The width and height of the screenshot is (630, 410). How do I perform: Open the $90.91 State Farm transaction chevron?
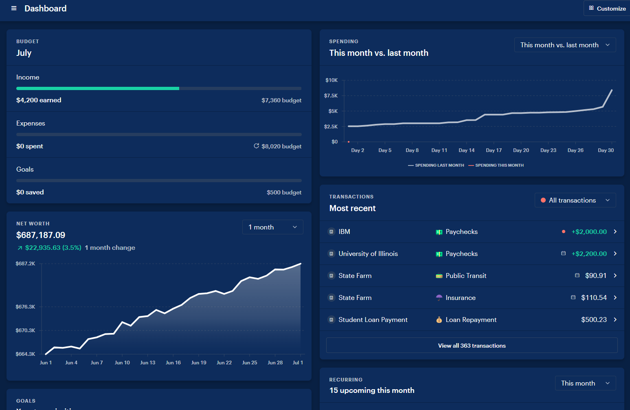615,276
